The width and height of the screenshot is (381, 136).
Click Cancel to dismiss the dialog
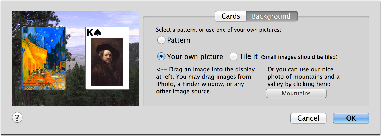pos(308,118)
